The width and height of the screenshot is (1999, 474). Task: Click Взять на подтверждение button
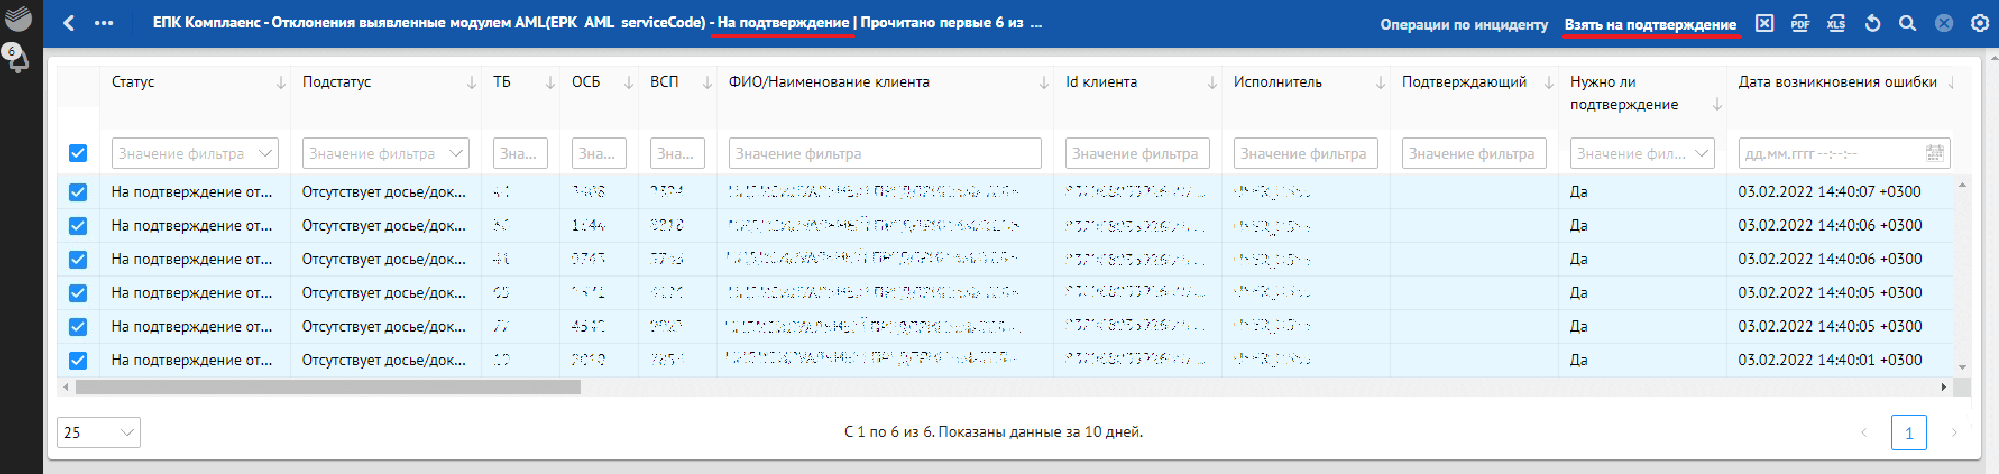pyautogui.click(x=1650, y=24)
